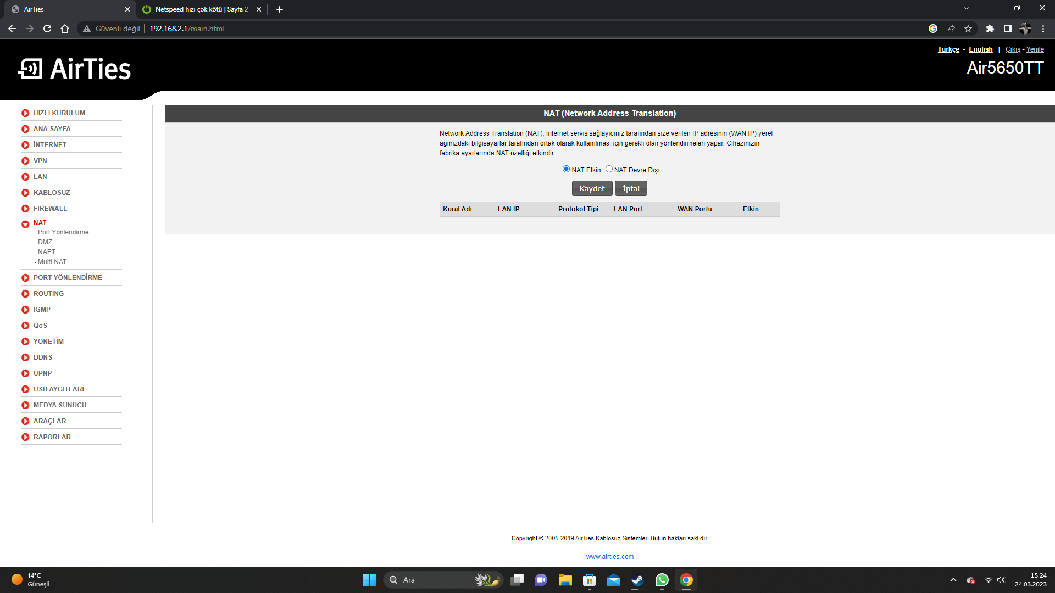Open the DMZ submenu item
Image resolution: width=1055 pixels, height=593 pixels.
pos(45,242)
